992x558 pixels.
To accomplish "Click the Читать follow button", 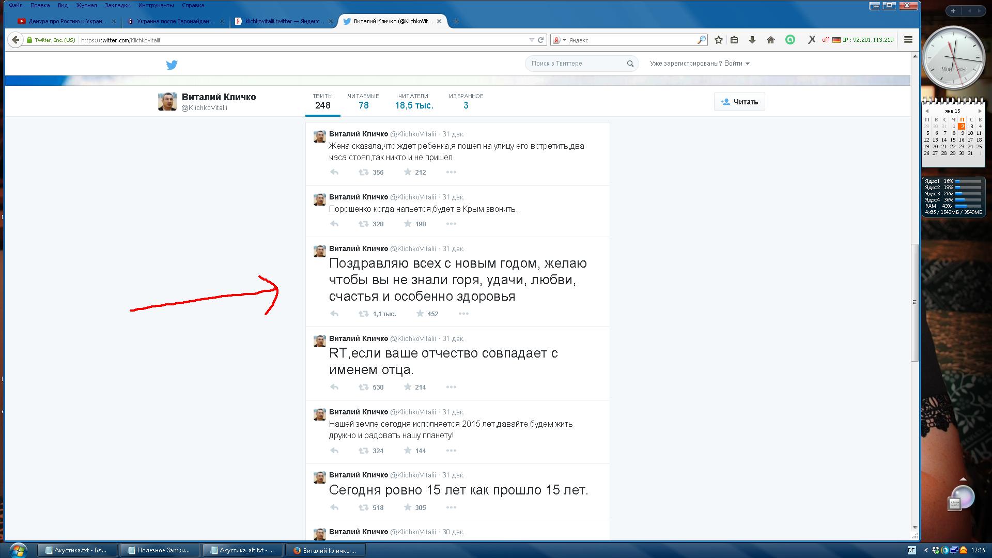I will point(739,102).
